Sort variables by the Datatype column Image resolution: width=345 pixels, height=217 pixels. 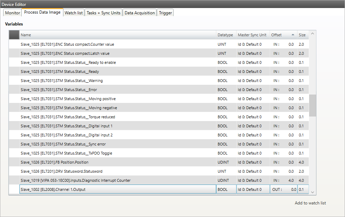[x=225, y=35]
